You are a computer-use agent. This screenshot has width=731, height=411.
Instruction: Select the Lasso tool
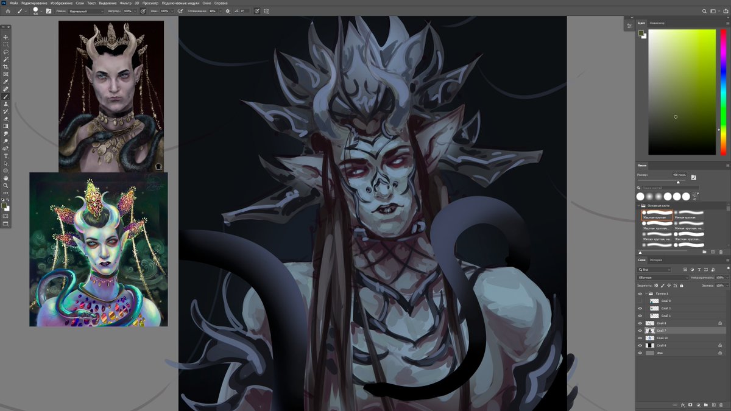[x=6, y=52]
